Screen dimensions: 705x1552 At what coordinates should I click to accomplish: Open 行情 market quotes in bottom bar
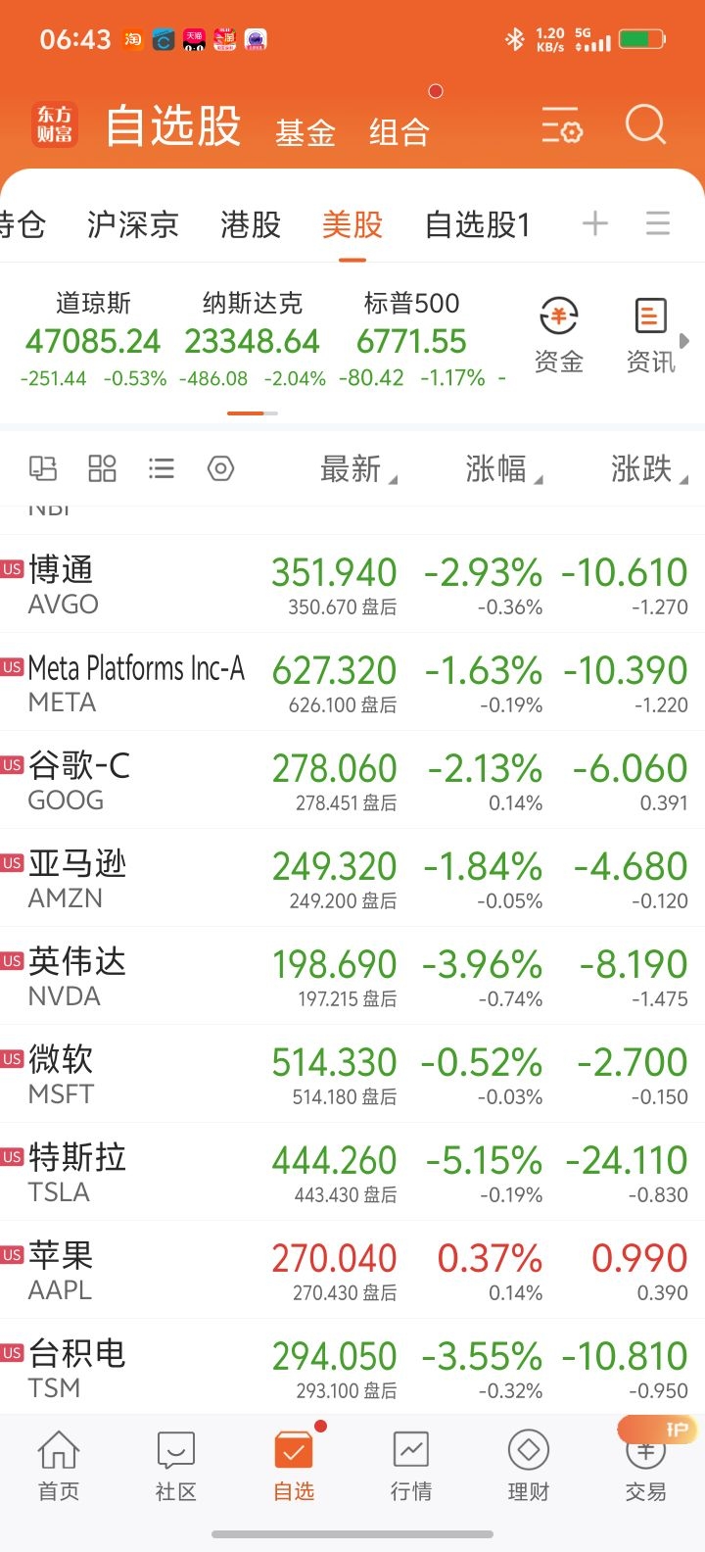coord(411,1465)
